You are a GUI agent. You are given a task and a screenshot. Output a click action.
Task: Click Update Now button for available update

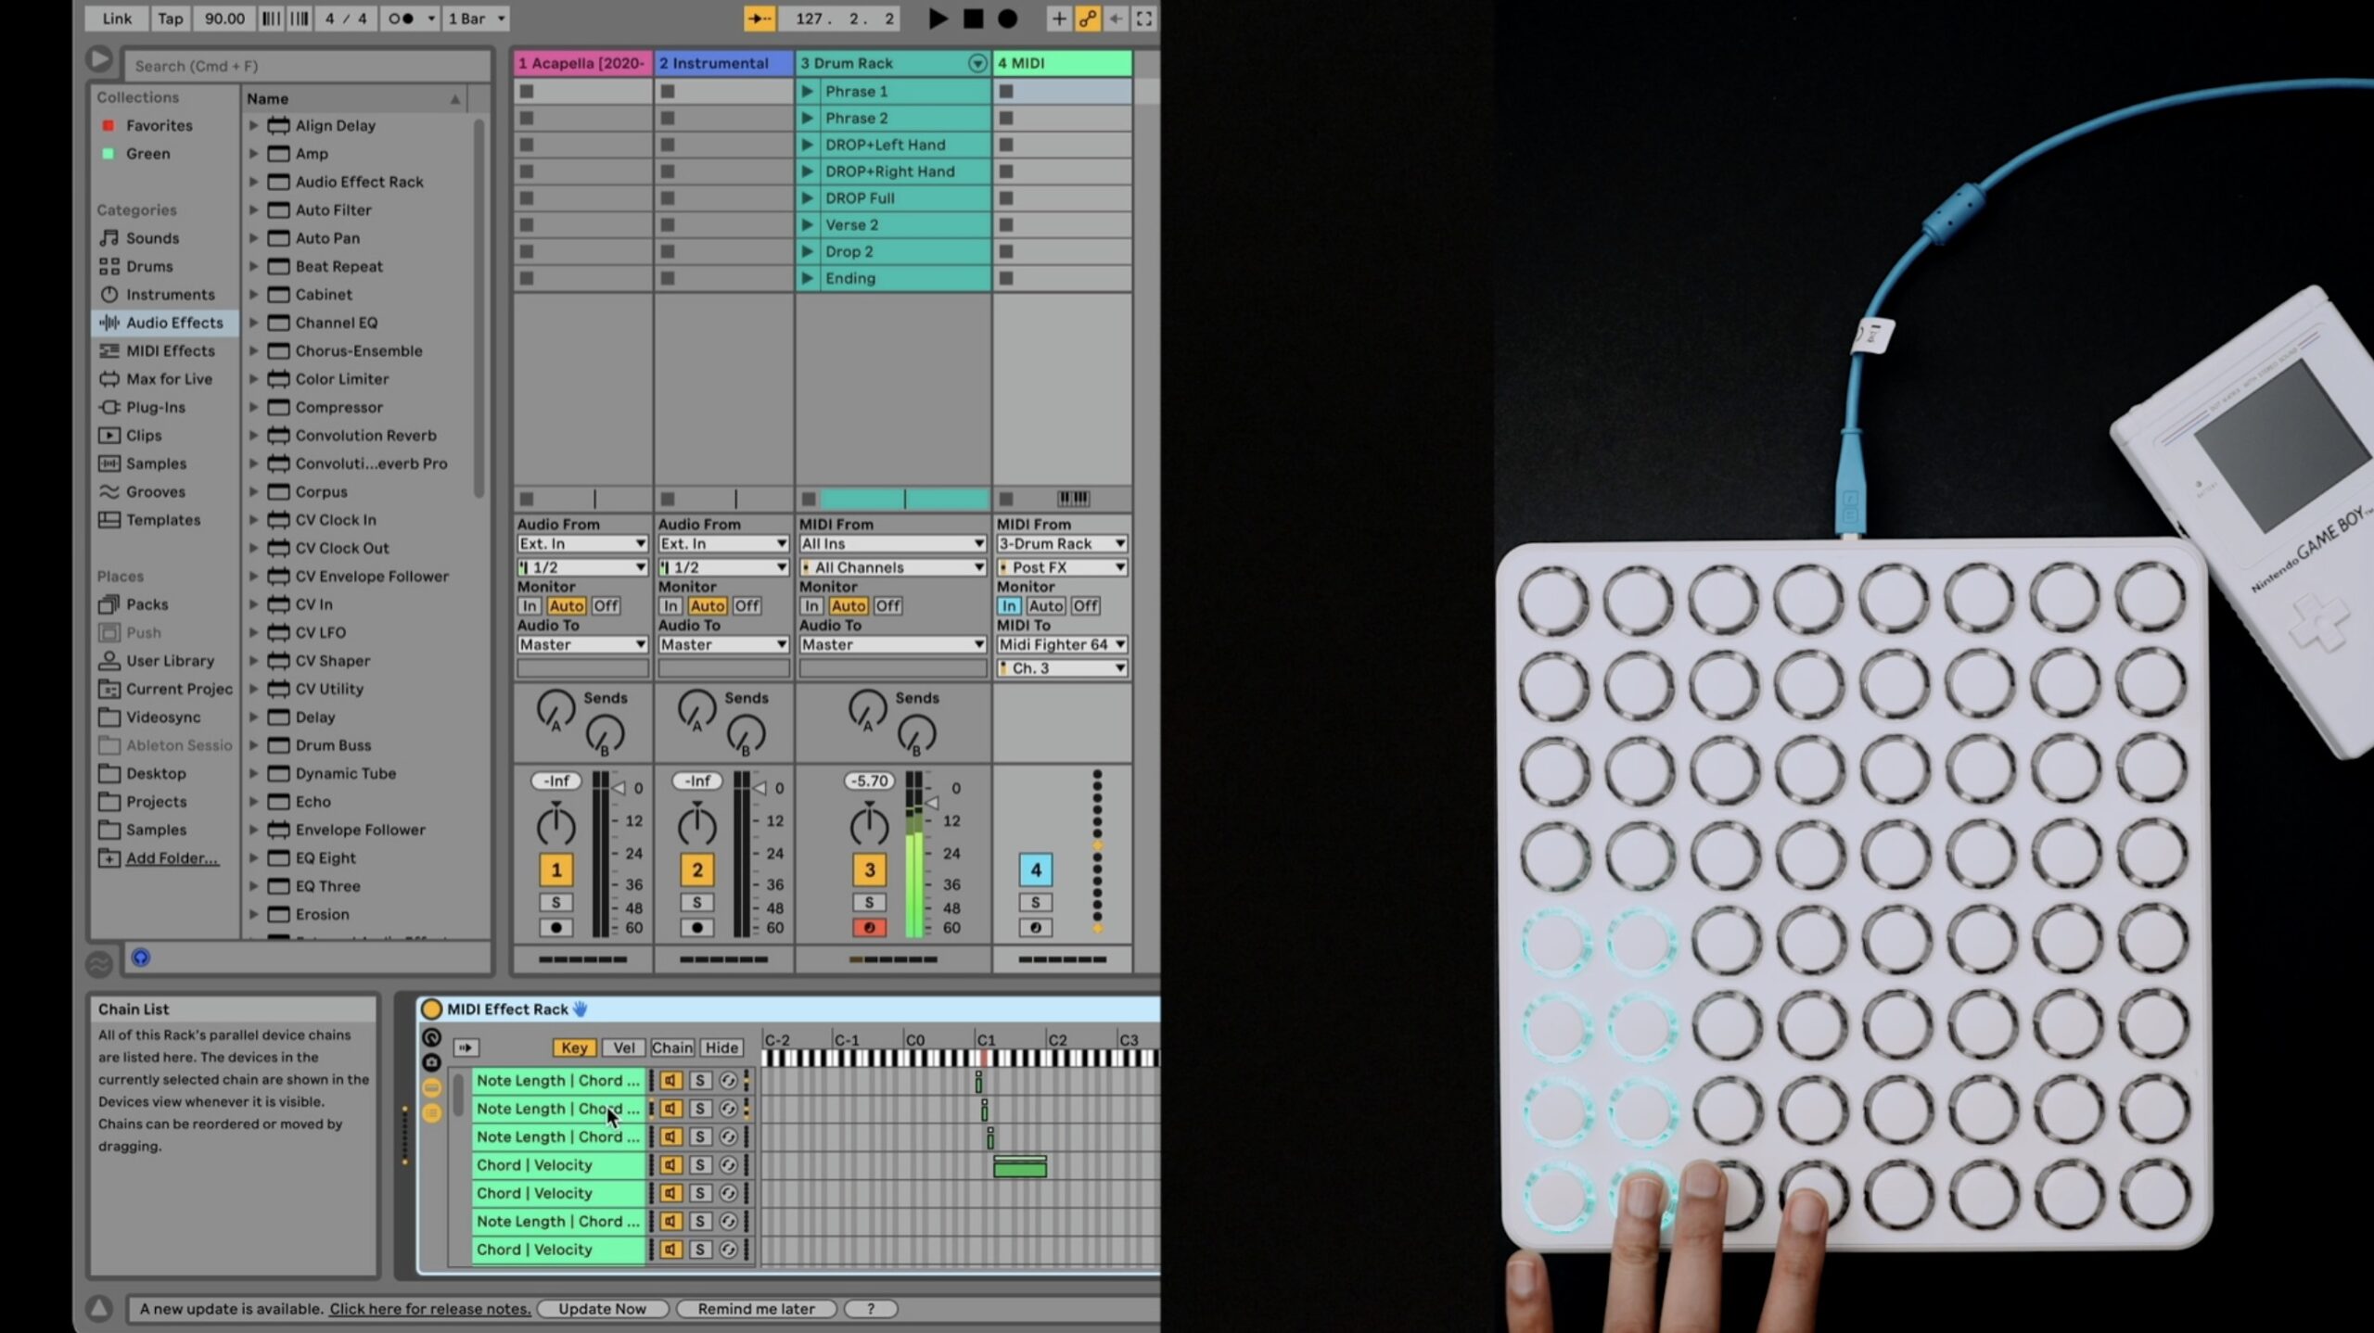pos(602,1307)
